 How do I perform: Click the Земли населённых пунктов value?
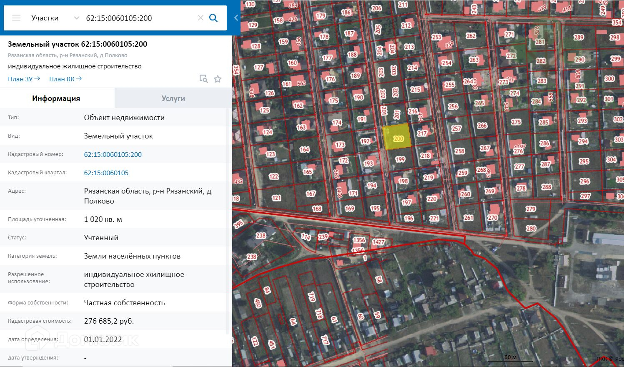pyautogui.click(x=132, y=256)
